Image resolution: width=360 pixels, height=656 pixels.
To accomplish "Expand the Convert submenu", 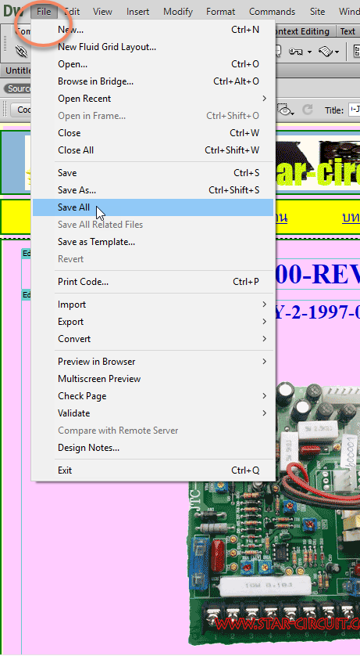I will 153,339.
